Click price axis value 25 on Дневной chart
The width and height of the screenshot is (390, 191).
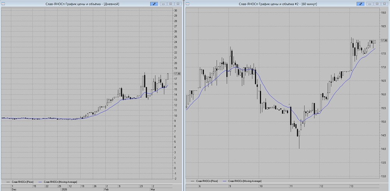point(175,37)
